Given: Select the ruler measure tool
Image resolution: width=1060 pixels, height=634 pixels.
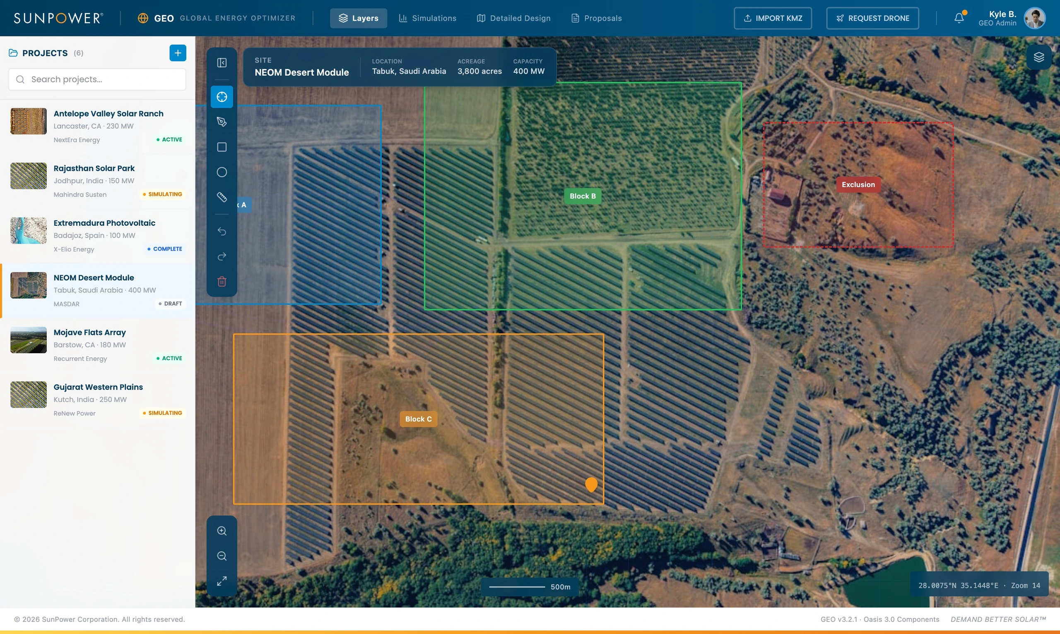Looking at the screenshot, I should pyautogui.click(x=222, y=197).
